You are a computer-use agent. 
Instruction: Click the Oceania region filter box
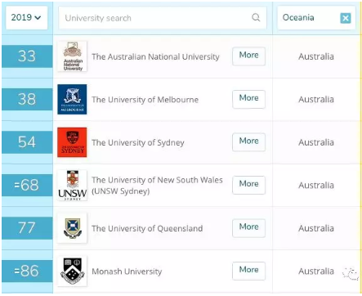tap(316, 18)
